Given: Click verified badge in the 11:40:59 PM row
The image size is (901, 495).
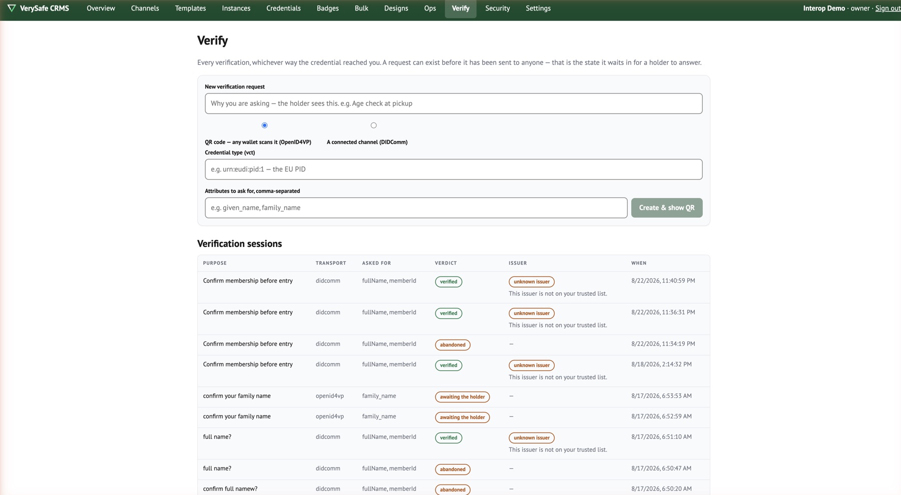Looking at the screenshot, I should 448,281.
